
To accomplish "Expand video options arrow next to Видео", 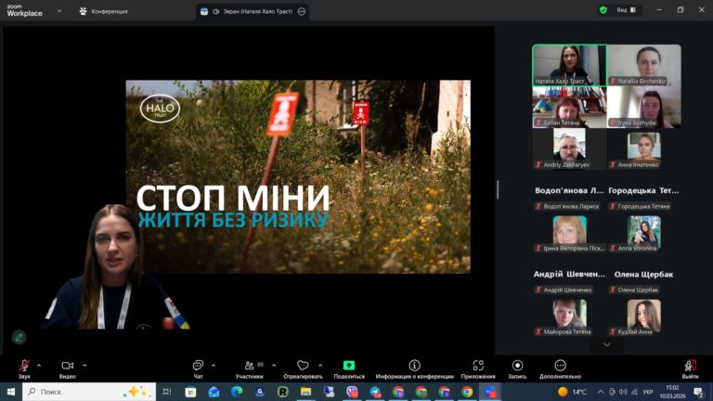I will (84, 365).
